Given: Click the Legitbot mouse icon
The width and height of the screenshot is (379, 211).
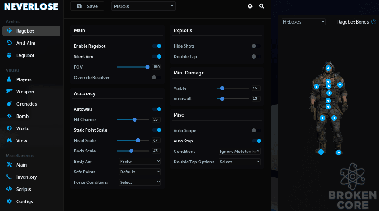Looking at the screenshot, I should pos(9,55).
